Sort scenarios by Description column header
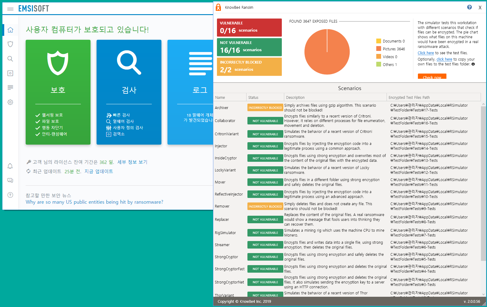Viewport: 487px width, 307px height. pyautogui.click(x=335, y=97)
